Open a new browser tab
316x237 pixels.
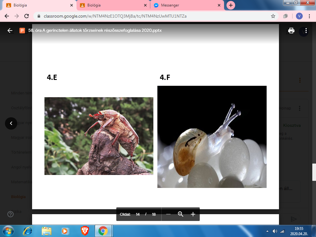tap(231, 5)
